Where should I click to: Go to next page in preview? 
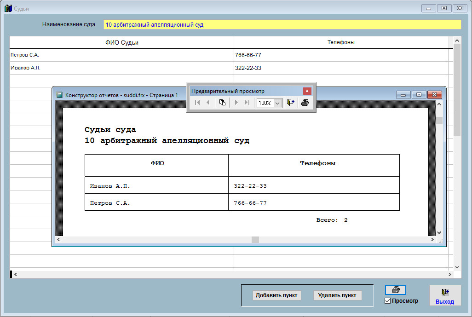pos(236,103)
